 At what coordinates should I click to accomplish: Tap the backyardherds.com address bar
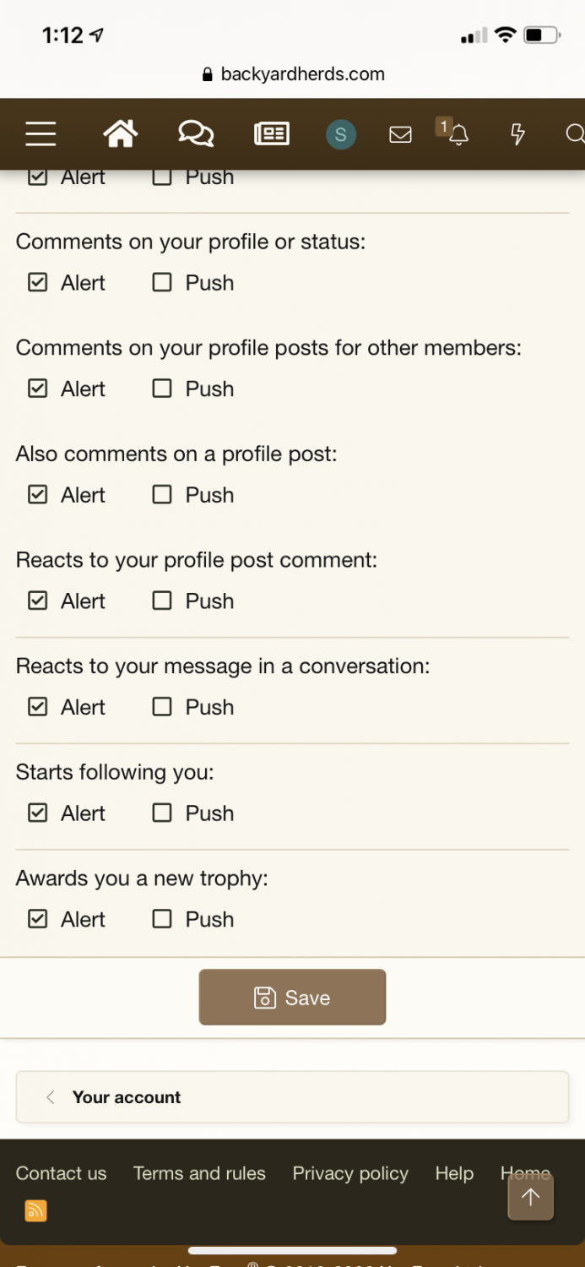(x=293, y=74)
